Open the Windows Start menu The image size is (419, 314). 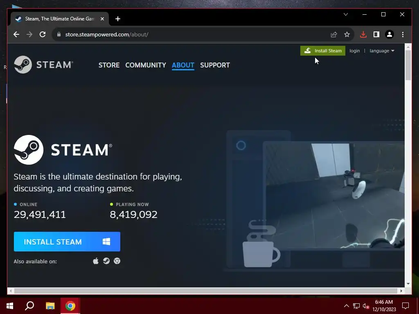pyautogui.click(x=10, y=306)
